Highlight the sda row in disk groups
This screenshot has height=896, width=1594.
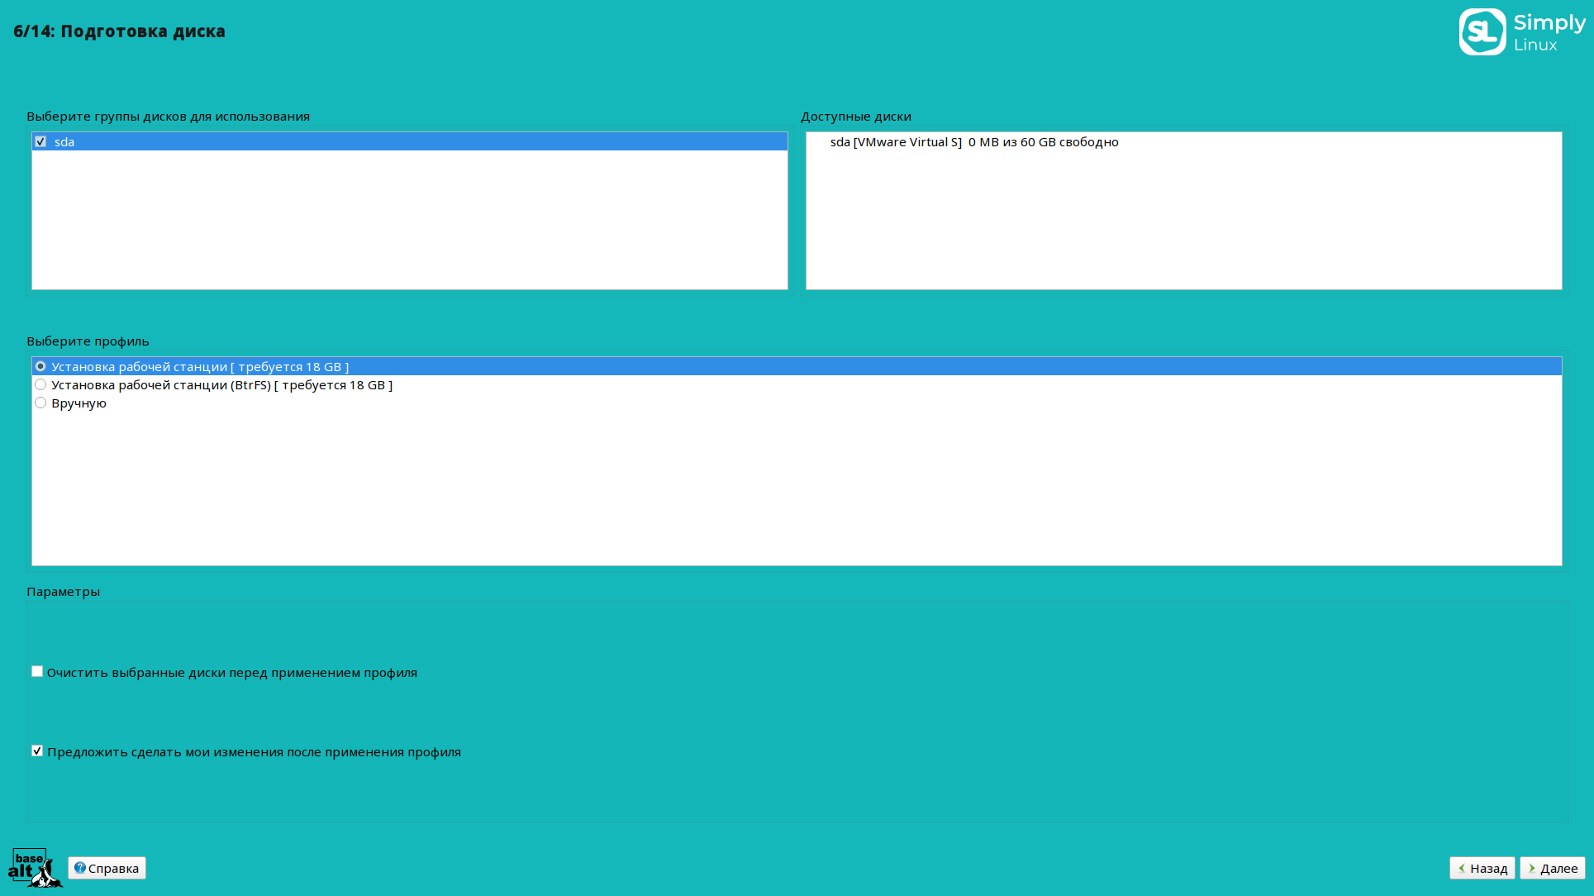pos(410,141)
